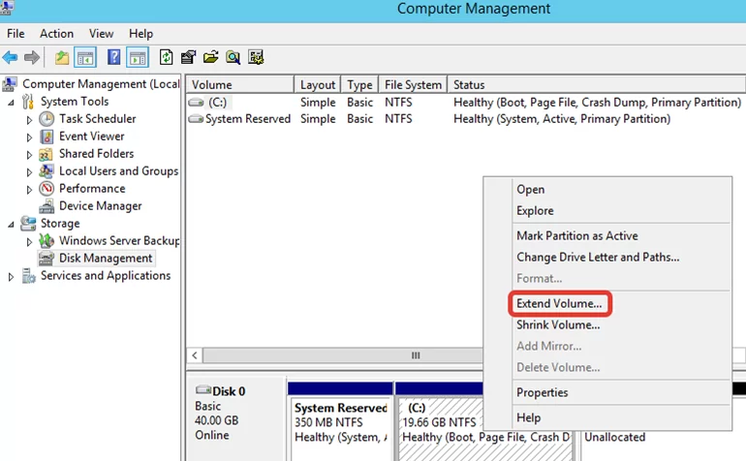The height and width of the screenshot is (461, 746).
Task: Collapse the Storage tree node
Action: (x=11, y=224)
